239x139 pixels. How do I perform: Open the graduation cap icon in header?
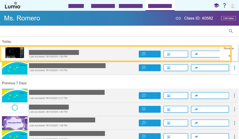[217, 6]
